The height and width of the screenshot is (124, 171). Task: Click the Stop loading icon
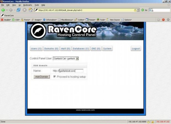pyautogui.click(x=25, y=10)
